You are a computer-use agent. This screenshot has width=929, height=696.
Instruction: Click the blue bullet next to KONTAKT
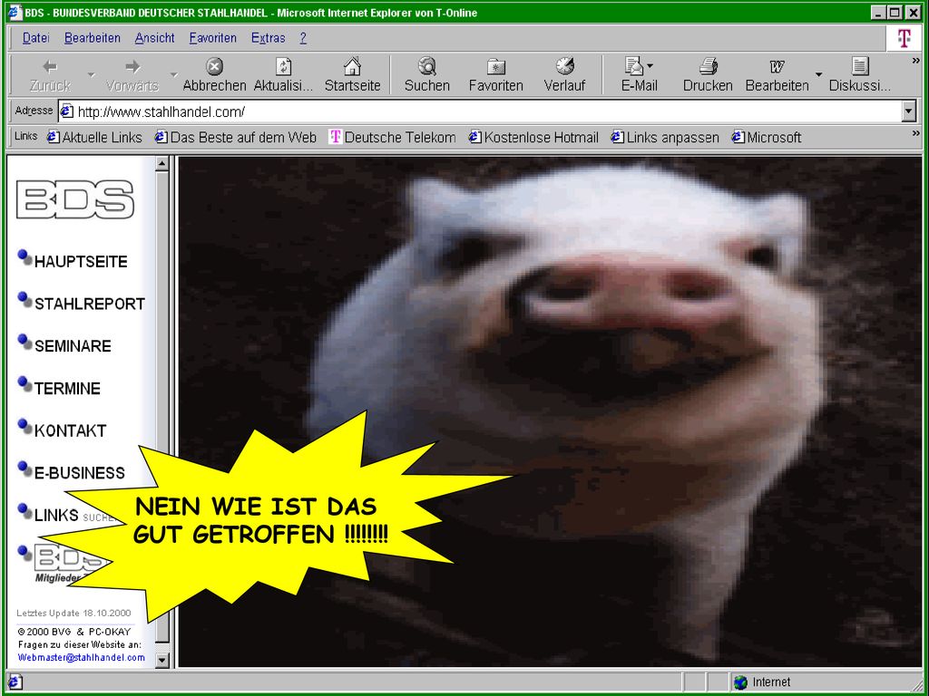[x=24, y=426]
